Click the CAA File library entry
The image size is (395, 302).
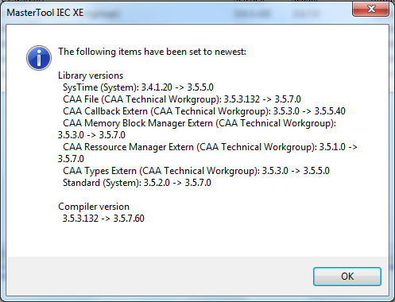[182, 99]
